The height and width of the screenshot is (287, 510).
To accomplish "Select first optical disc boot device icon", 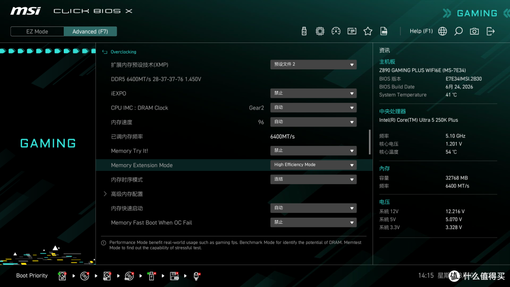I will [x=85, y=276].
